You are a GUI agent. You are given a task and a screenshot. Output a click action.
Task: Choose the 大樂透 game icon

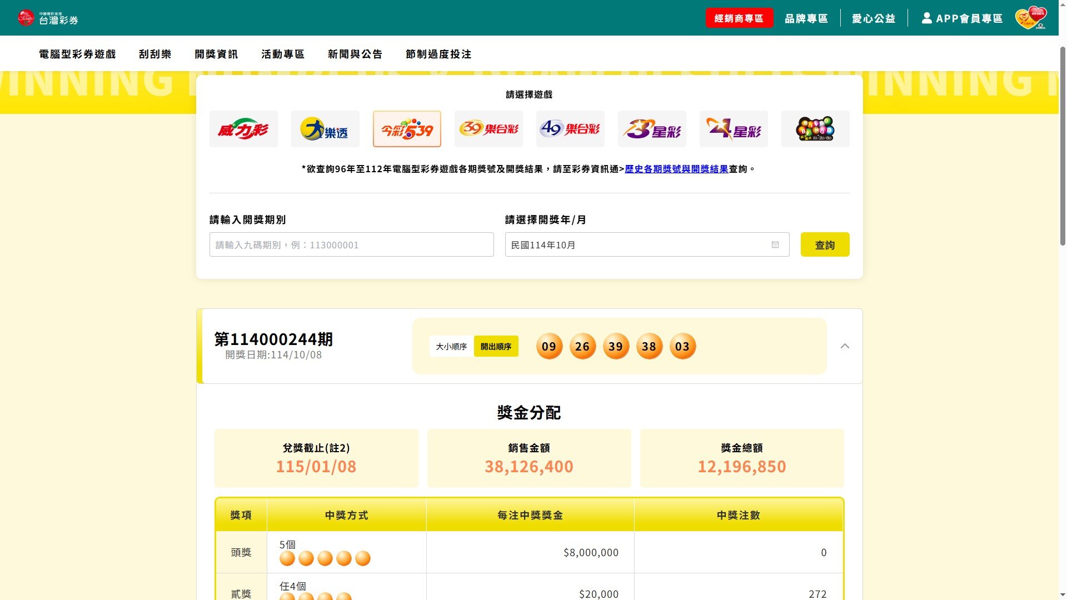click(x=325, y=129)
